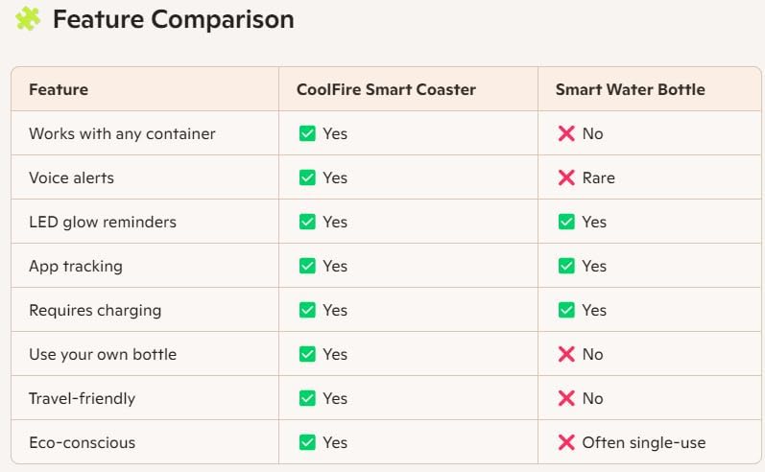Click the CoolFire Smart Coaster column header
This screenshot has width=765, height=472.
click(386, 89)
